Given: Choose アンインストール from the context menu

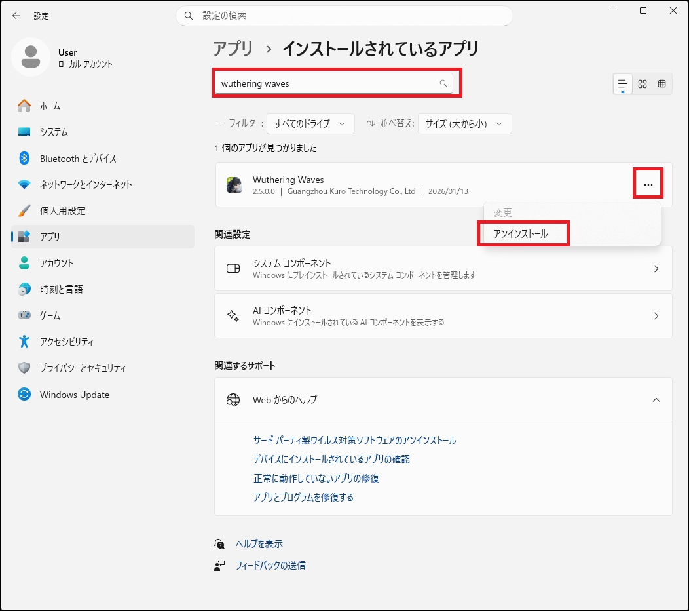Looking at the screenshot, I should [521, 234].
